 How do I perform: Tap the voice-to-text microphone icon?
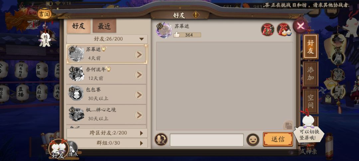tap(161, 139)
